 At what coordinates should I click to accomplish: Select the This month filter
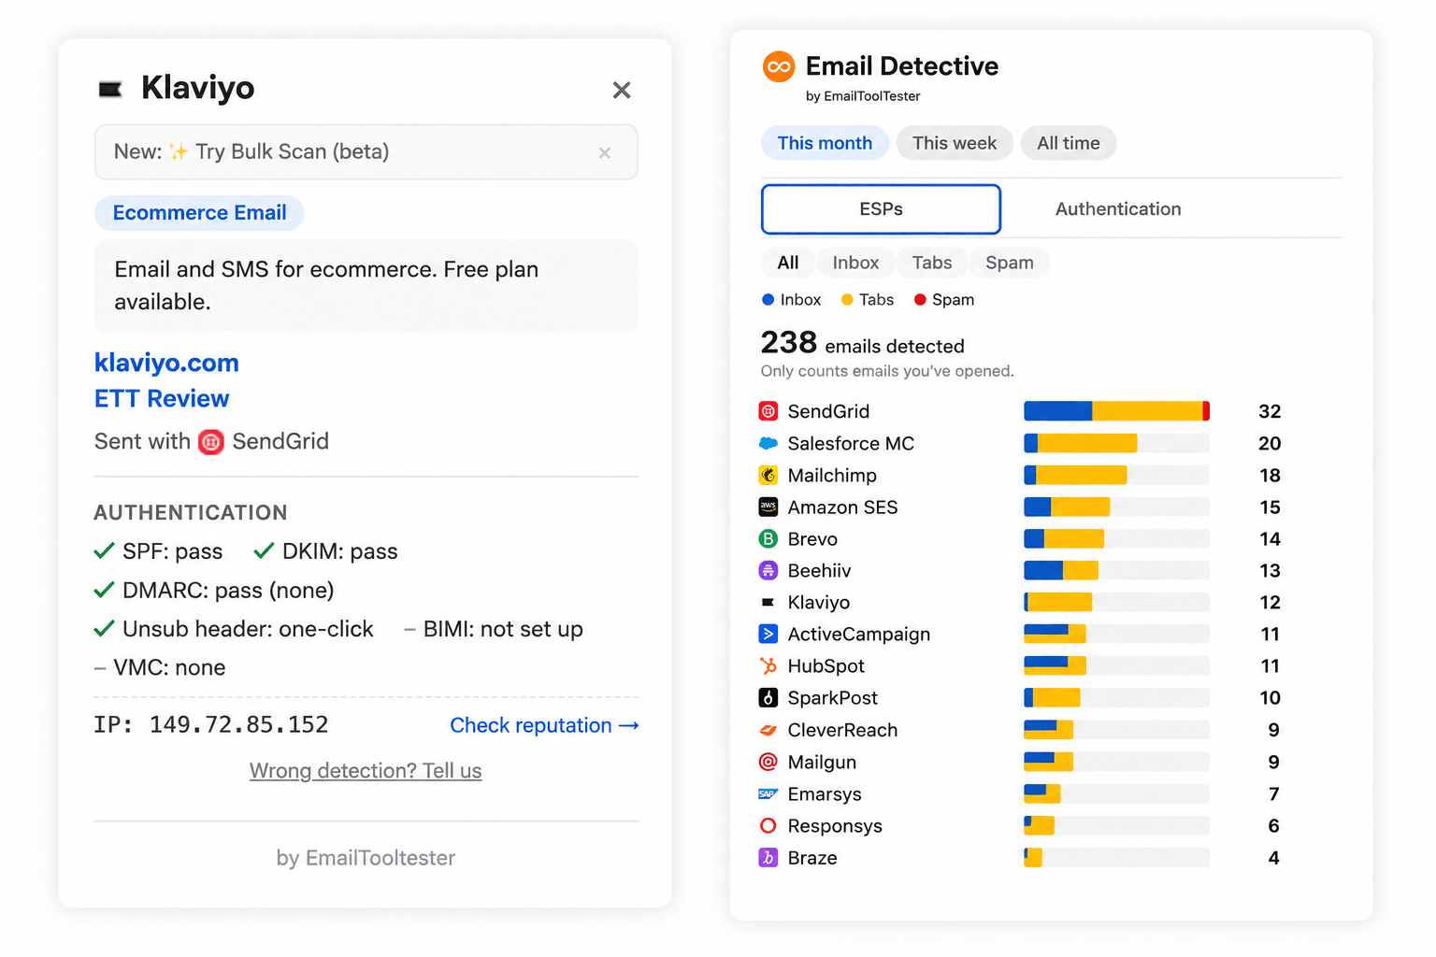[825, 143]
